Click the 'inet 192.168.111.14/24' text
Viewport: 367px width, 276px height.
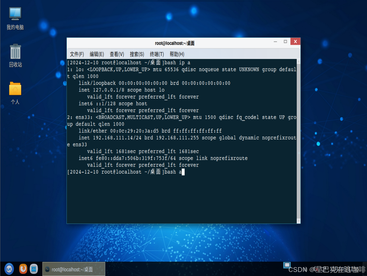pos(110,138)
